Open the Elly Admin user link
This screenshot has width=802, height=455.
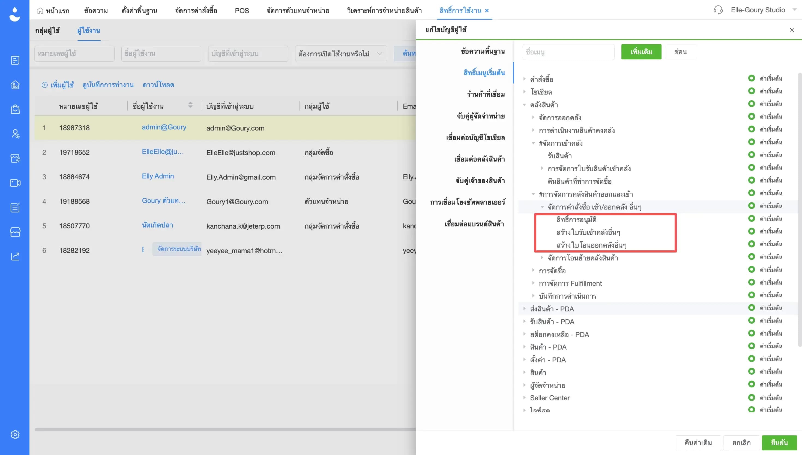point(158,176)
